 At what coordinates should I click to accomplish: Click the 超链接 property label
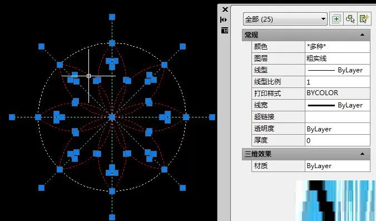tap(264, 117)
